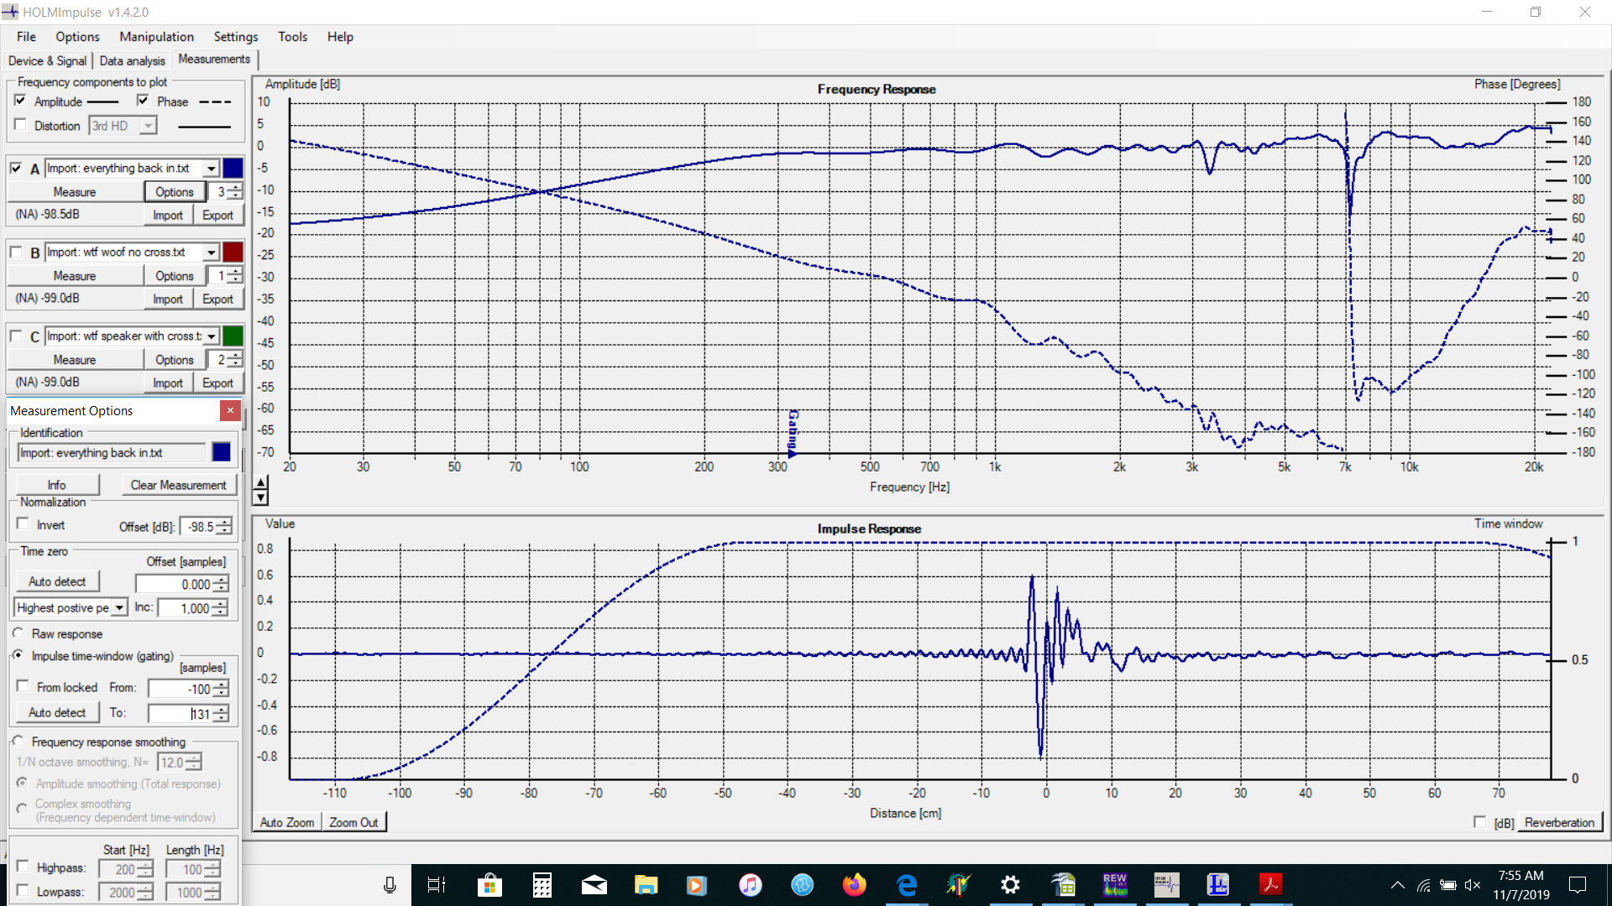The image size is (1612, 906).
Task: Close the Measurement Options panel
Action: (x=230, y=410)
